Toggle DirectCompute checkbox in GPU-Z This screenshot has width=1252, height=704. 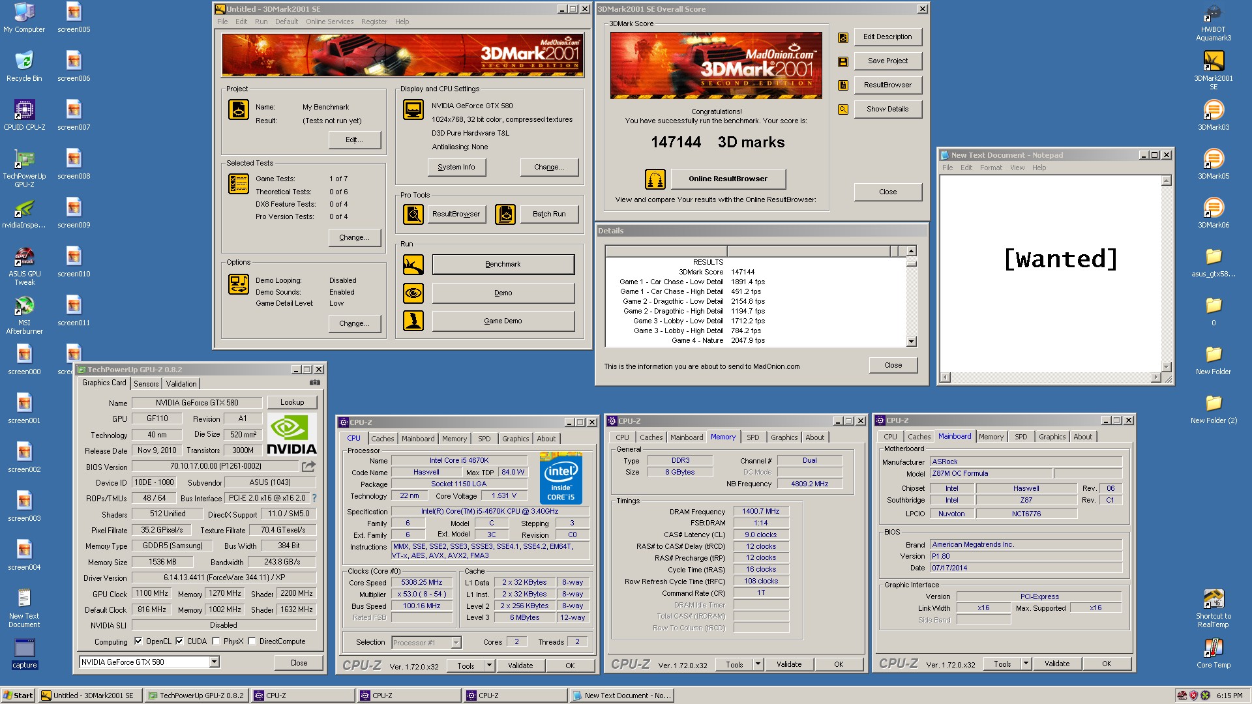point(252,641)
